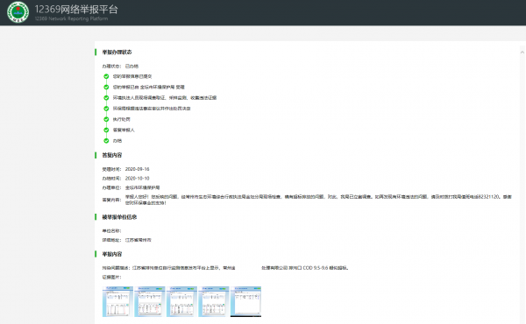Open the fourth evidence image thumbnail
This screenshot has width=526, height=324.
point(214,301)
